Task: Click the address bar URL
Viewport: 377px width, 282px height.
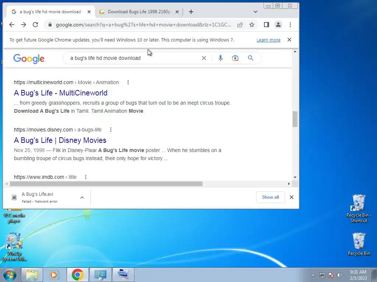Action: (x=143, y=25)
